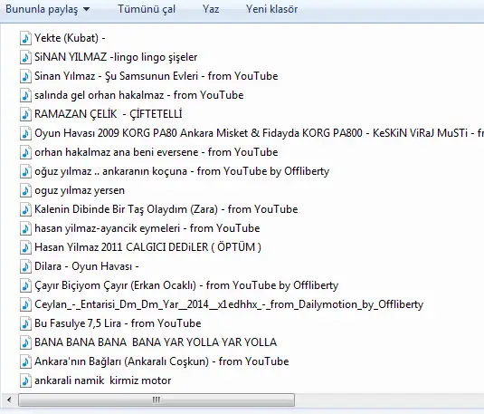This screenshot has height=414, width=484.
Task: Click Tümünü çal to play all
Action: [147, 9]
